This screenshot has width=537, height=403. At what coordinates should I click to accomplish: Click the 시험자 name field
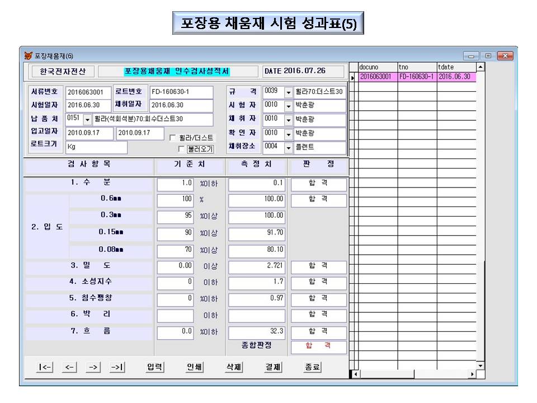tap(319, 106)
